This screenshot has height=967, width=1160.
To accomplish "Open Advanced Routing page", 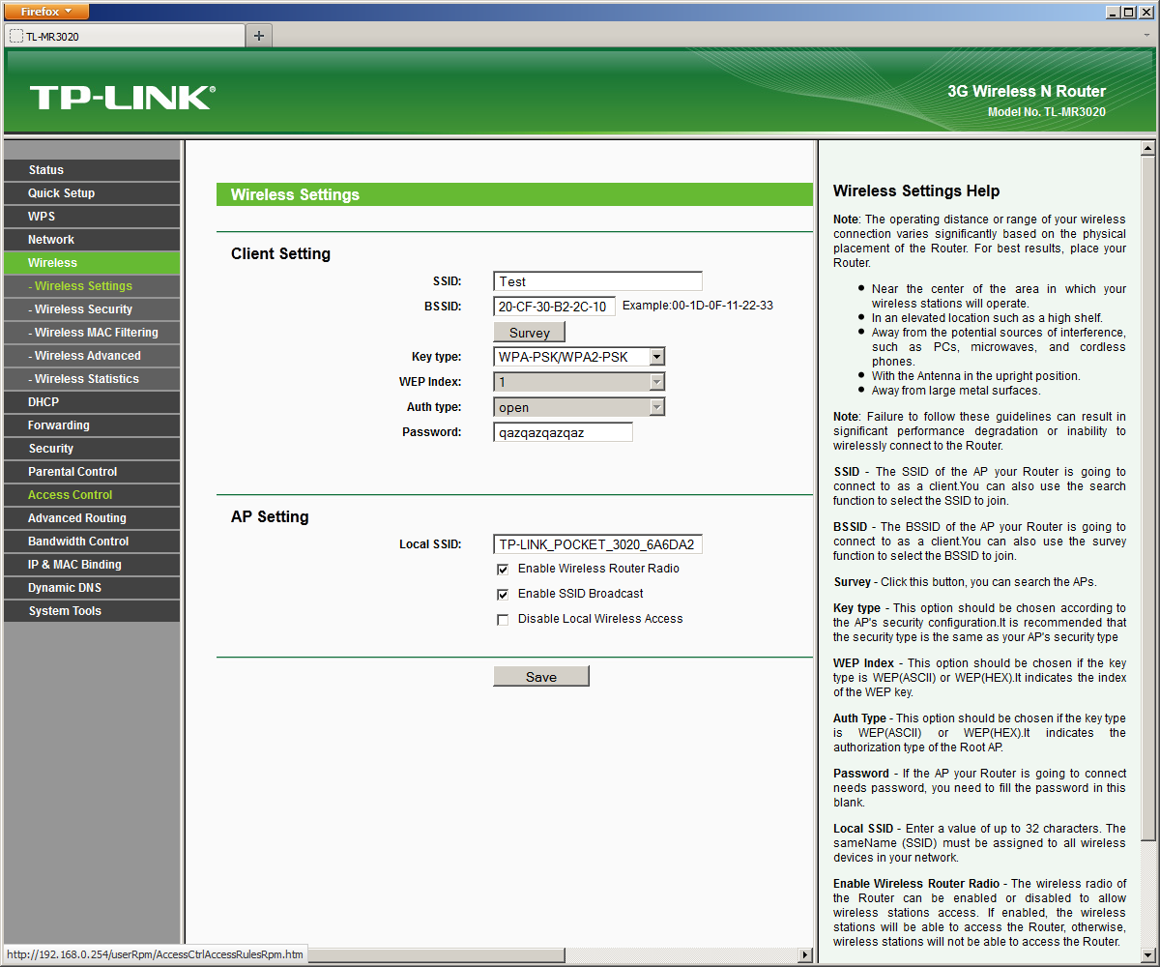I will pyautogui.click(x=92, y=518).
